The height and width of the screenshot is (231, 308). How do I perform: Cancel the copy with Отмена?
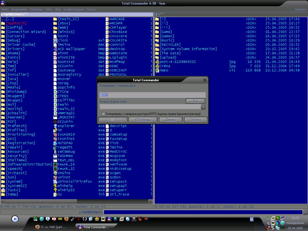(196, 120)
